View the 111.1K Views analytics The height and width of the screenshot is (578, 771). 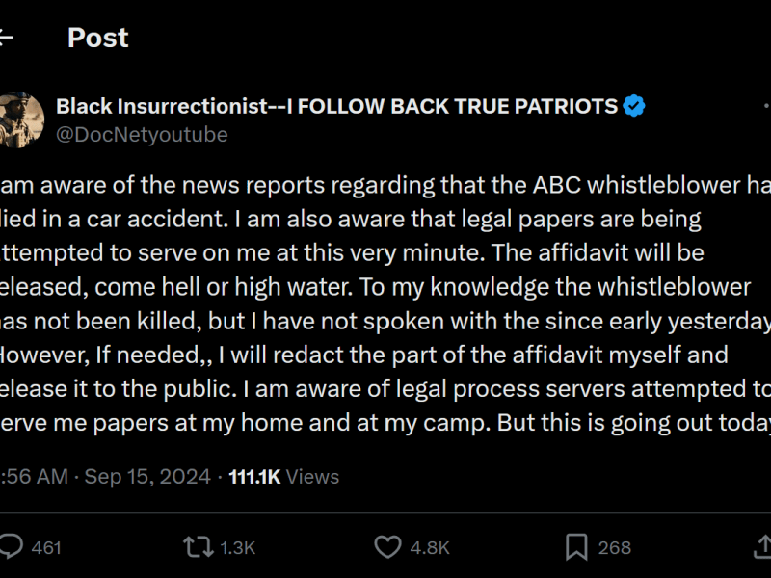pos(283,476)
